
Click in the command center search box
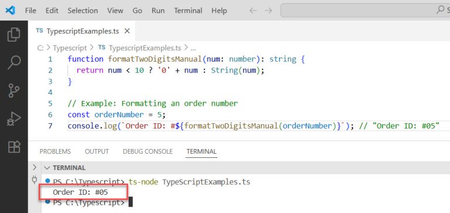[365, 11]
